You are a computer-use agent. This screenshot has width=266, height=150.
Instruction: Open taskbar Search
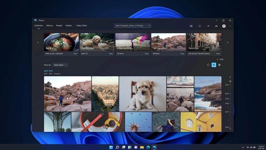117,147
